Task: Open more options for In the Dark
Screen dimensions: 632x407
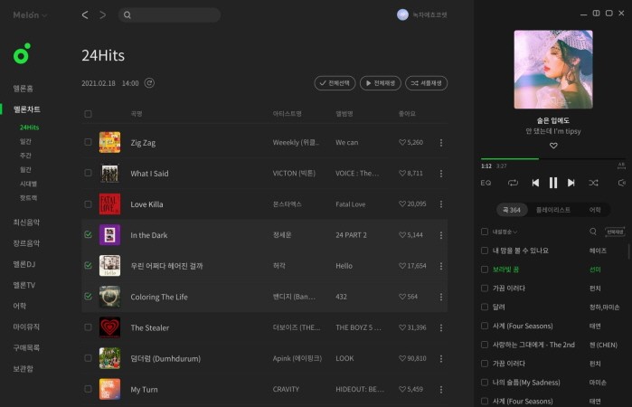Action: point(441,235)
